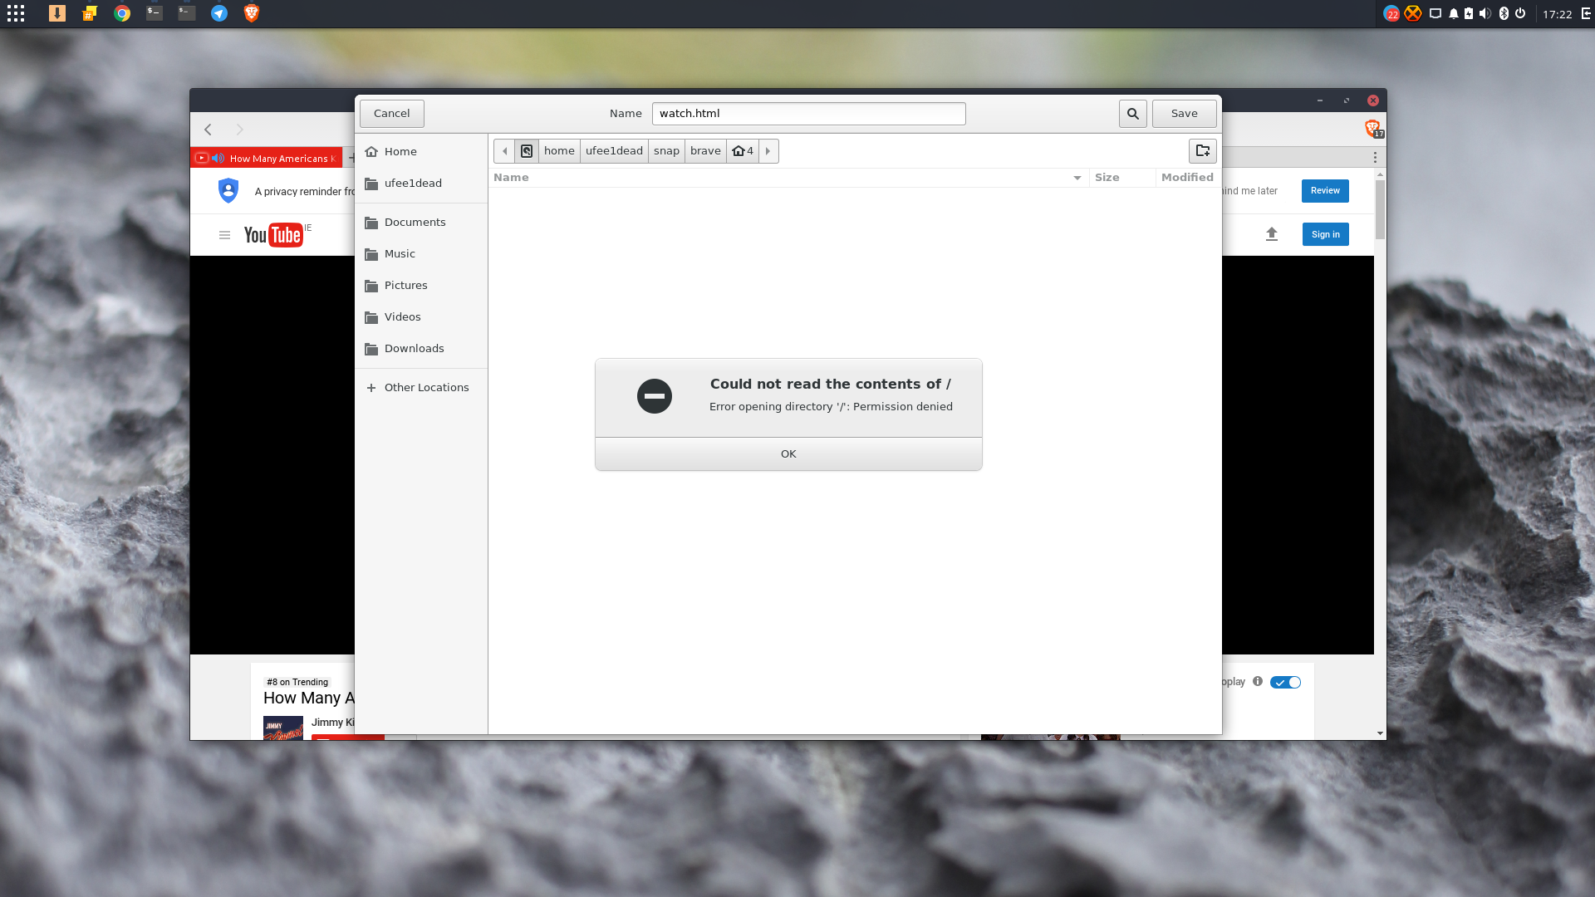Open the YouTube hamburger guide menu

pos(224,235)
